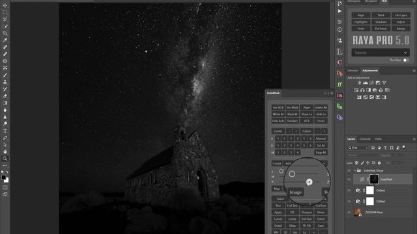Open the dropdown next to InstaMask Curves
Viewport: 417px width, 234px height.
[324, 163]
